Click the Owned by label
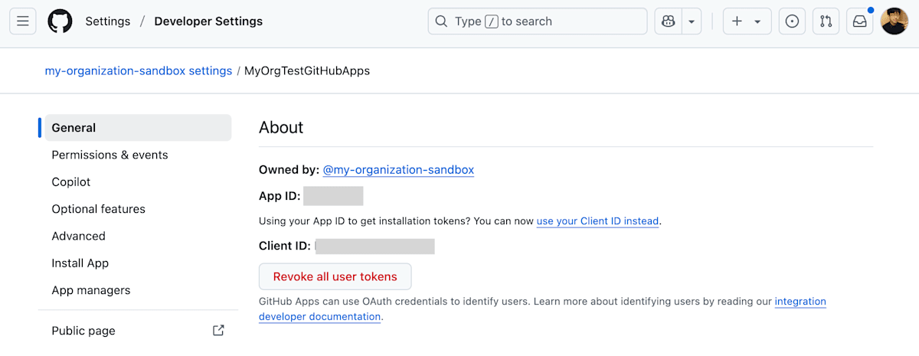 pos(289,169)
